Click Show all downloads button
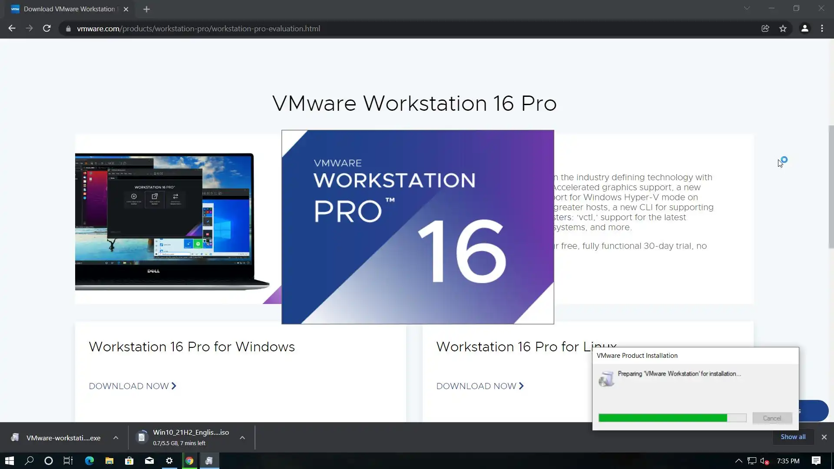Screen dimensions: 834x469 (x=793, y=437)
